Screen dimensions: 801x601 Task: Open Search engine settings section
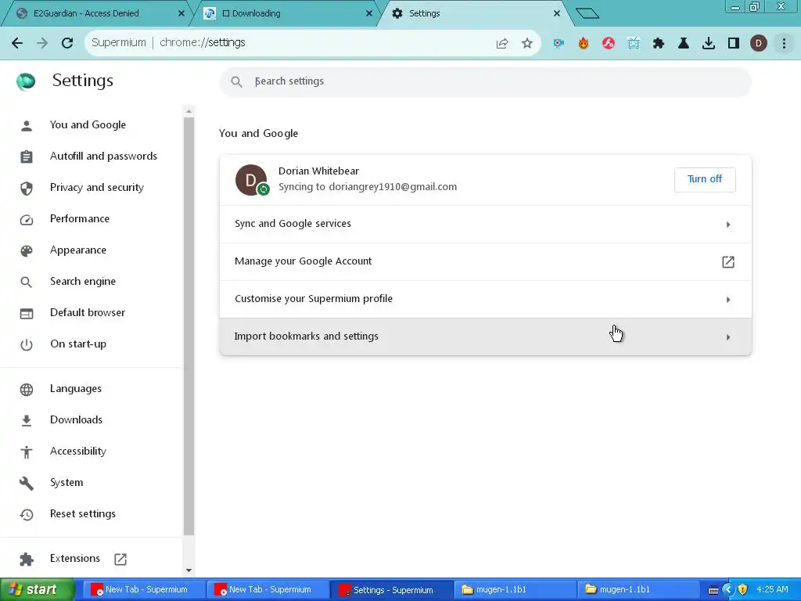tap(83, 282)
